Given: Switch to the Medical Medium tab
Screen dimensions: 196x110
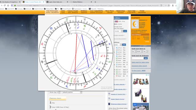Looking at the screenshot, I should [x=81, y=2].
